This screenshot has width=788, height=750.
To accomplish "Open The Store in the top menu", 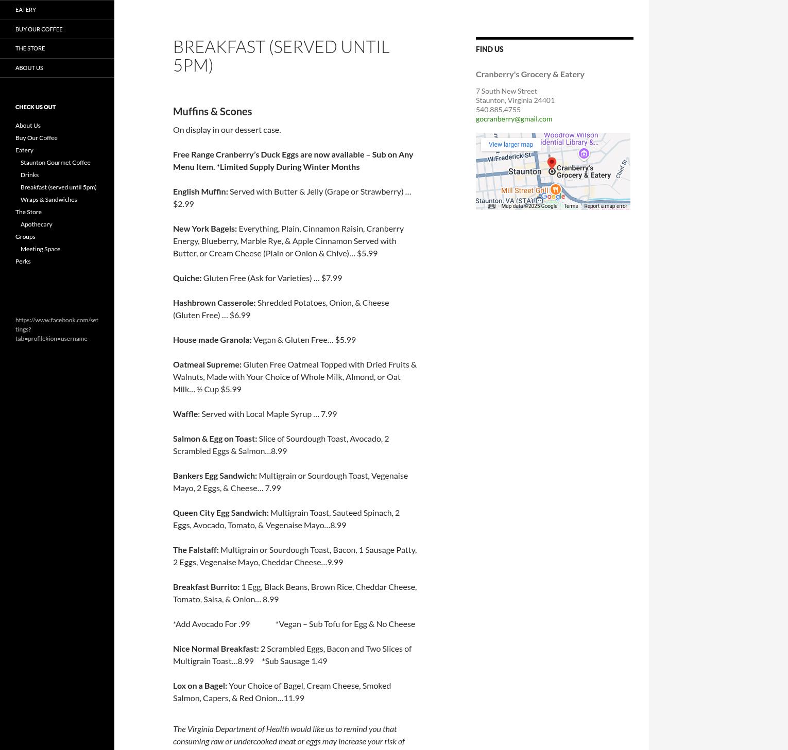I will click(30, 48).
